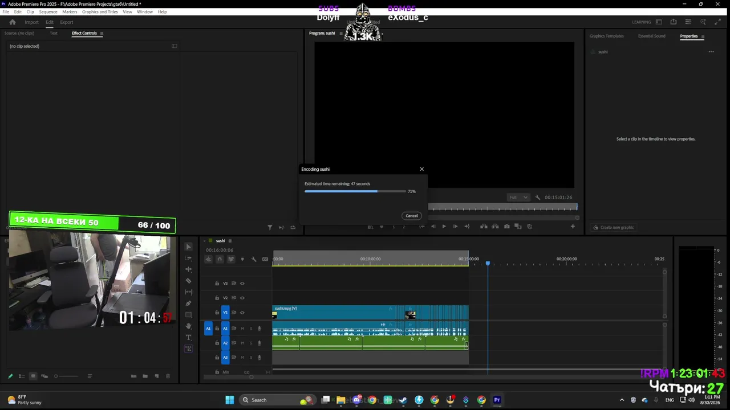Open Workspaces icon in header
The height and width of the screenshot is (410, 730).
[x=659, y=22]
